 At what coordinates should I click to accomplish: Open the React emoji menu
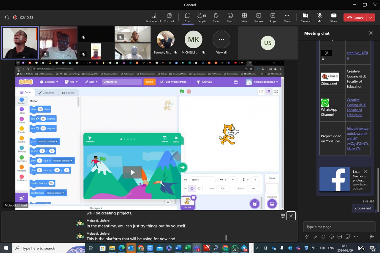230,17
